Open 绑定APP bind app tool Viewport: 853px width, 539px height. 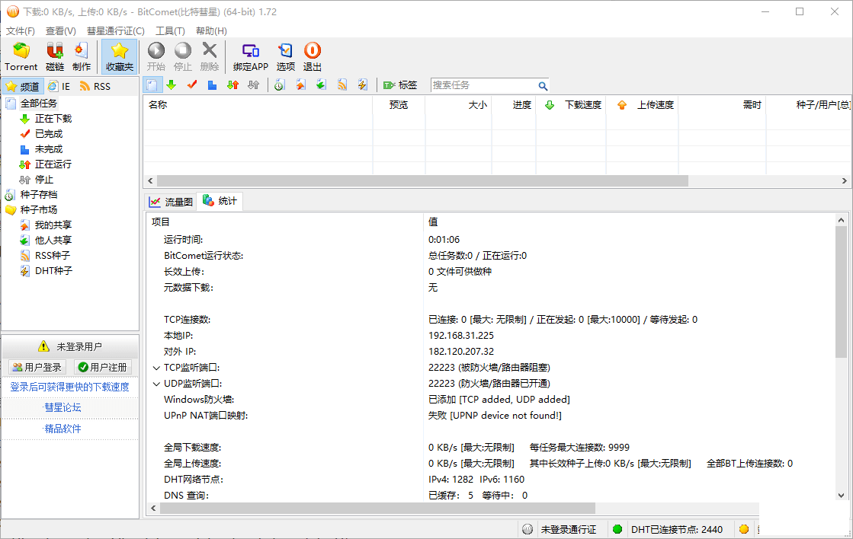coord(250,56)
